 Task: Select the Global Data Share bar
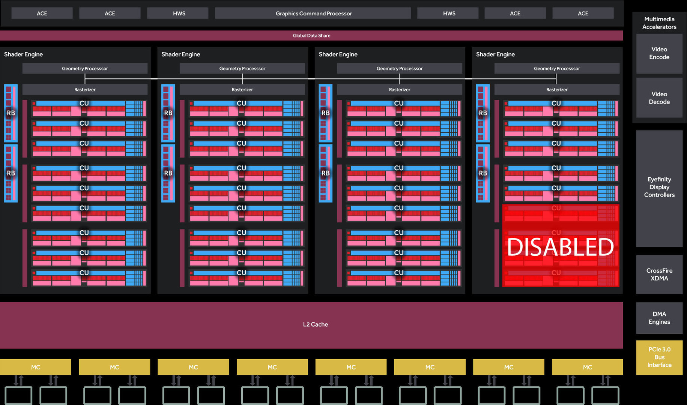coord(311,36)
